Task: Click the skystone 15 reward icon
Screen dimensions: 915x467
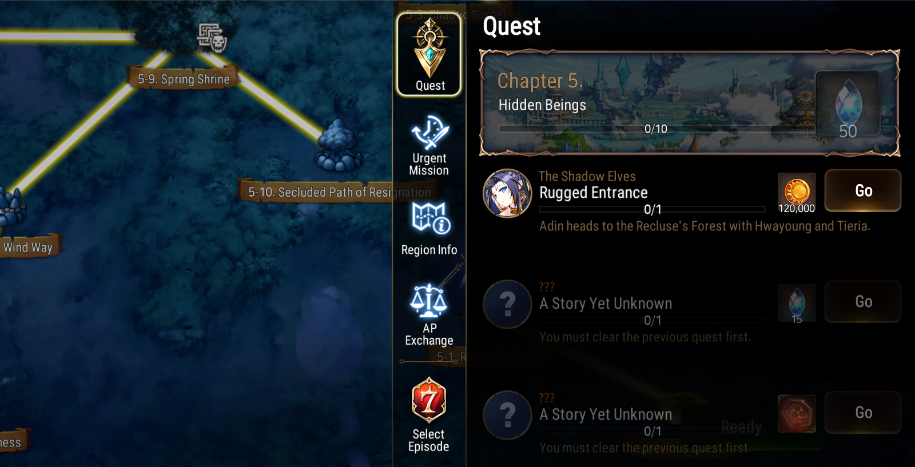Action: [x=797, y=303]
